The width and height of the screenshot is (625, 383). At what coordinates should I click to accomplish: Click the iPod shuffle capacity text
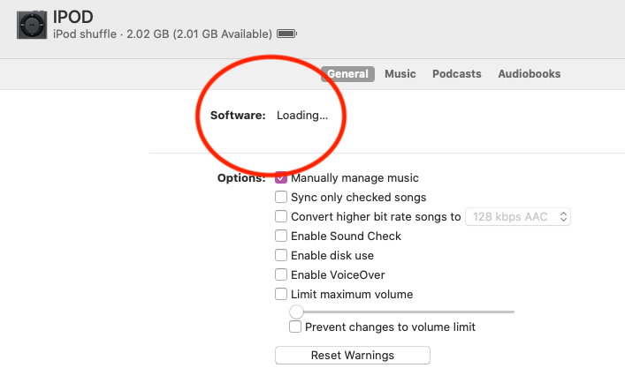tap(163, 34)
